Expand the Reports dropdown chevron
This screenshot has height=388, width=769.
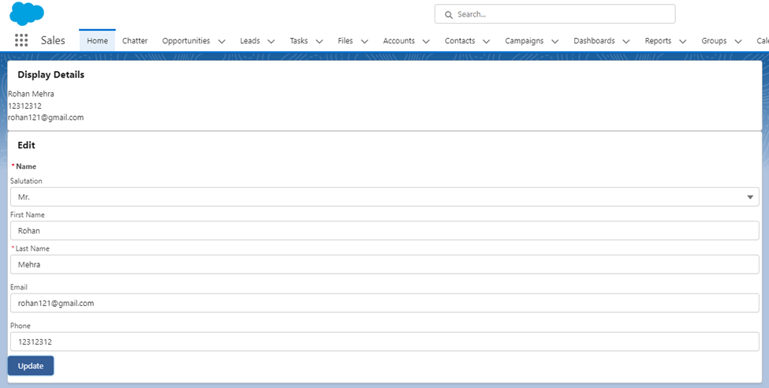point(682,41)
